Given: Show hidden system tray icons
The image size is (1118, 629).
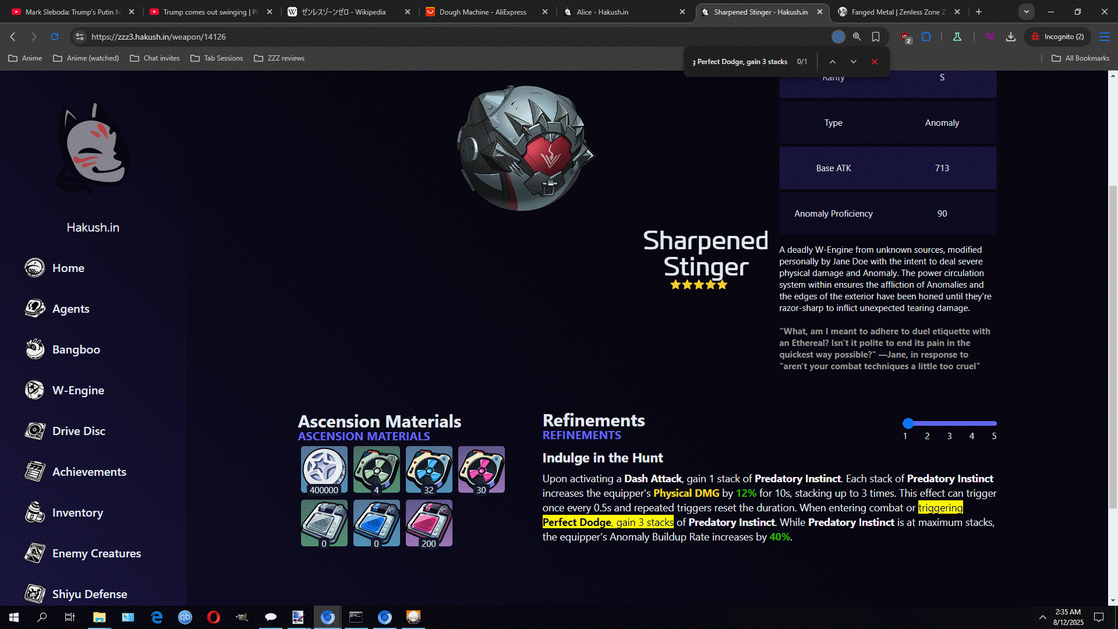Looking at the screenshot, I should click(x=1042, y=617).
